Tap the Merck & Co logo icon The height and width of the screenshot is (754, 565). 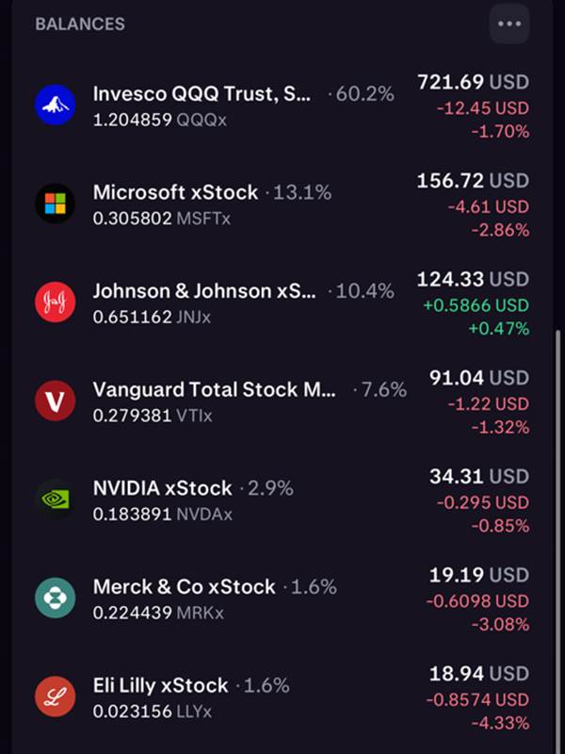[x=55, y=598]
